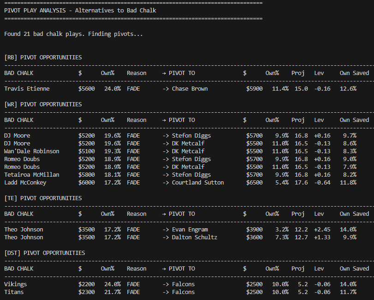This screenshot has width=374, height=300.
Task: Click the '8.6%' Own Saved value
Action: (x=350, y=144)
